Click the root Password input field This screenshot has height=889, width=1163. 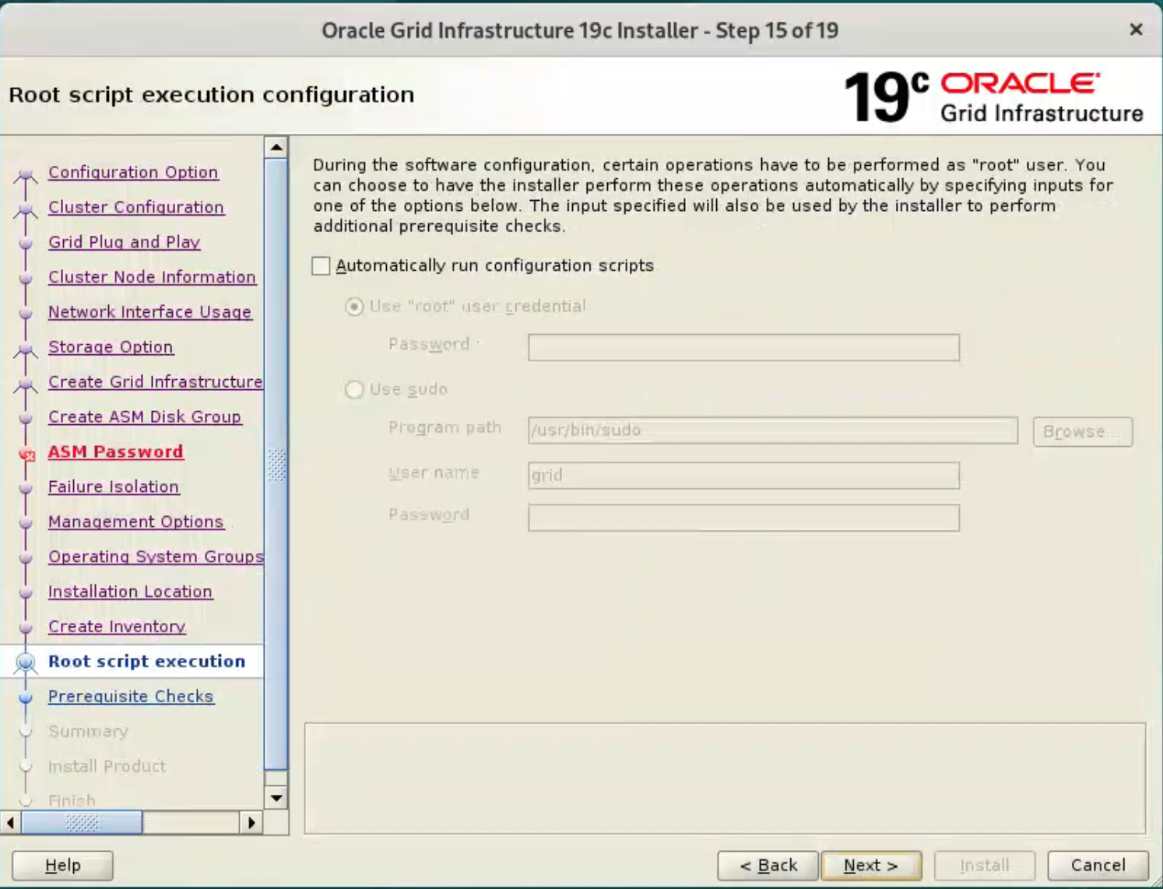point(743,347)
